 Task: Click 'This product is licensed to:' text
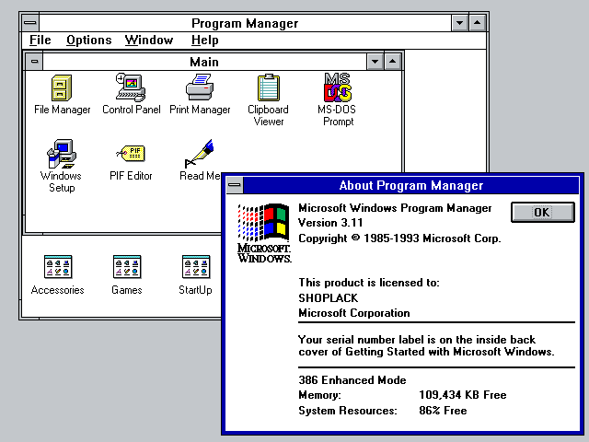pyautogui.click(x=369, y=283)
